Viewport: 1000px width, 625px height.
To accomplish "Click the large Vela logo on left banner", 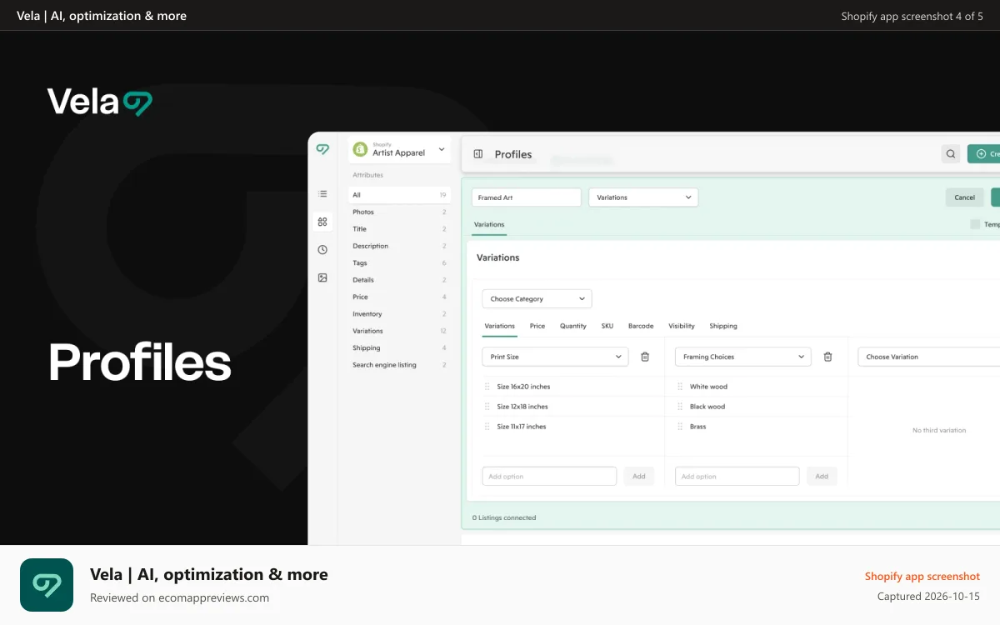I will click(x=100, y=102).
